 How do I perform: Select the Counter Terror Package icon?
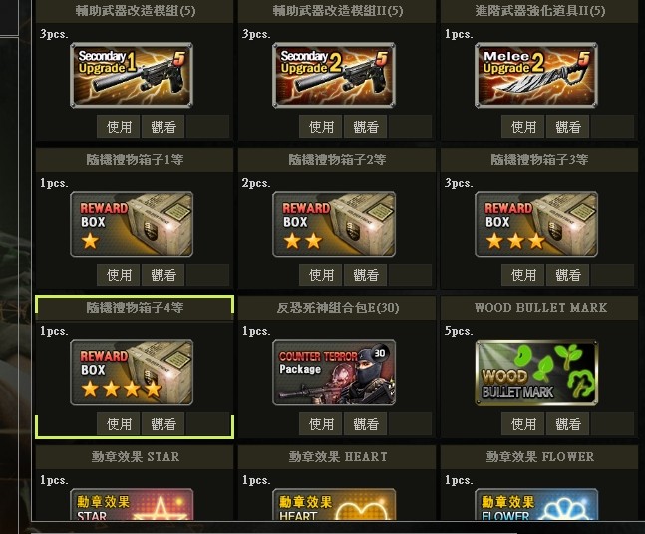pos(334,372)
